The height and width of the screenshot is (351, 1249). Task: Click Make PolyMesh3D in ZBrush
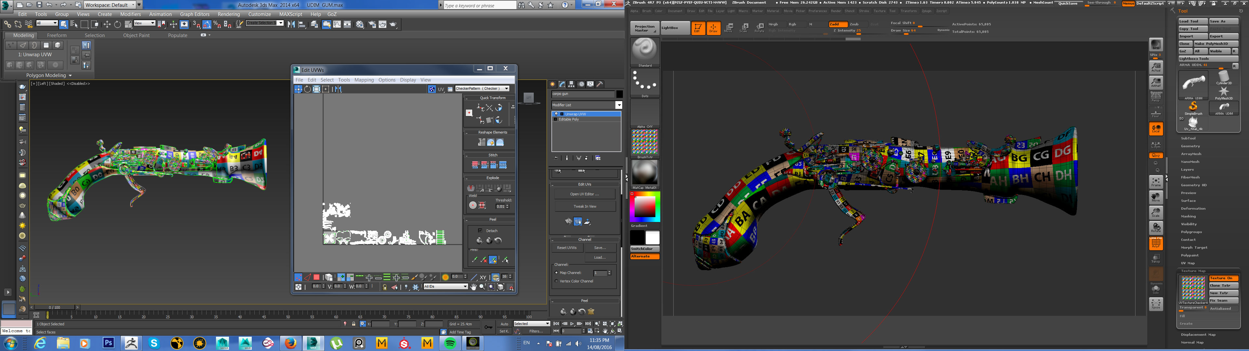pos(1215,44)
